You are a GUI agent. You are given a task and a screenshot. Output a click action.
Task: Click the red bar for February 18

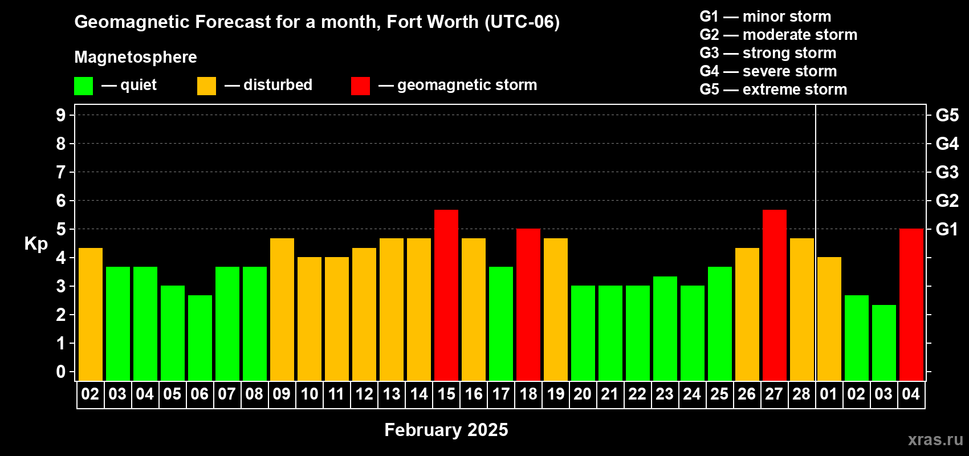coord(528,305)
